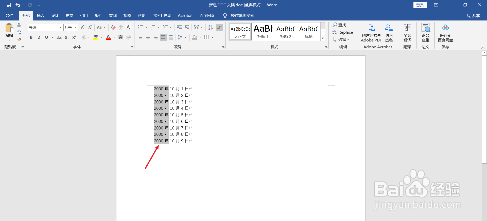Toggle bold formatting
487x221 pixels.
pyautogui.click(x=31, y=37)
